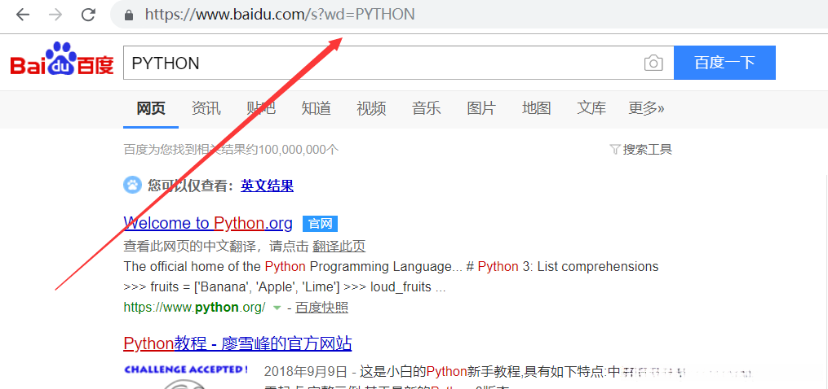Click the result count text 100,000,000个
Screen dimensions: 828x389
(x=297, y=150)
